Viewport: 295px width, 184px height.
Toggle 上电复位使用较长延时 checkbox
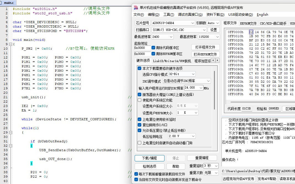pos(139,119)
